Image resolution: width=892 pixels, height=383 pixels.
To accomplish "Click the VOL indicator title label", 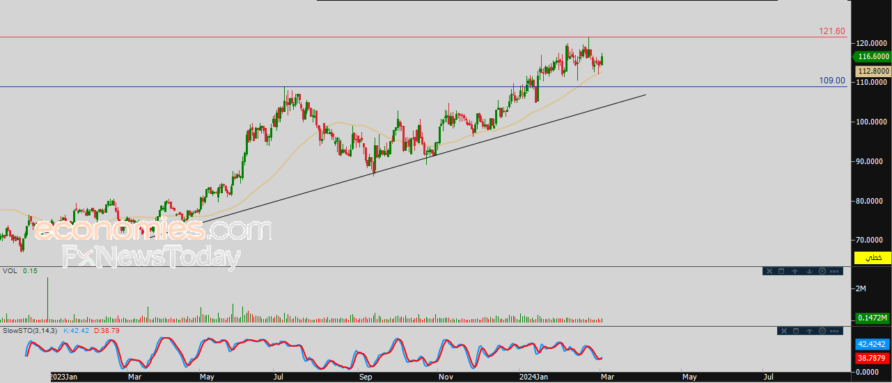I will point(10,270).
